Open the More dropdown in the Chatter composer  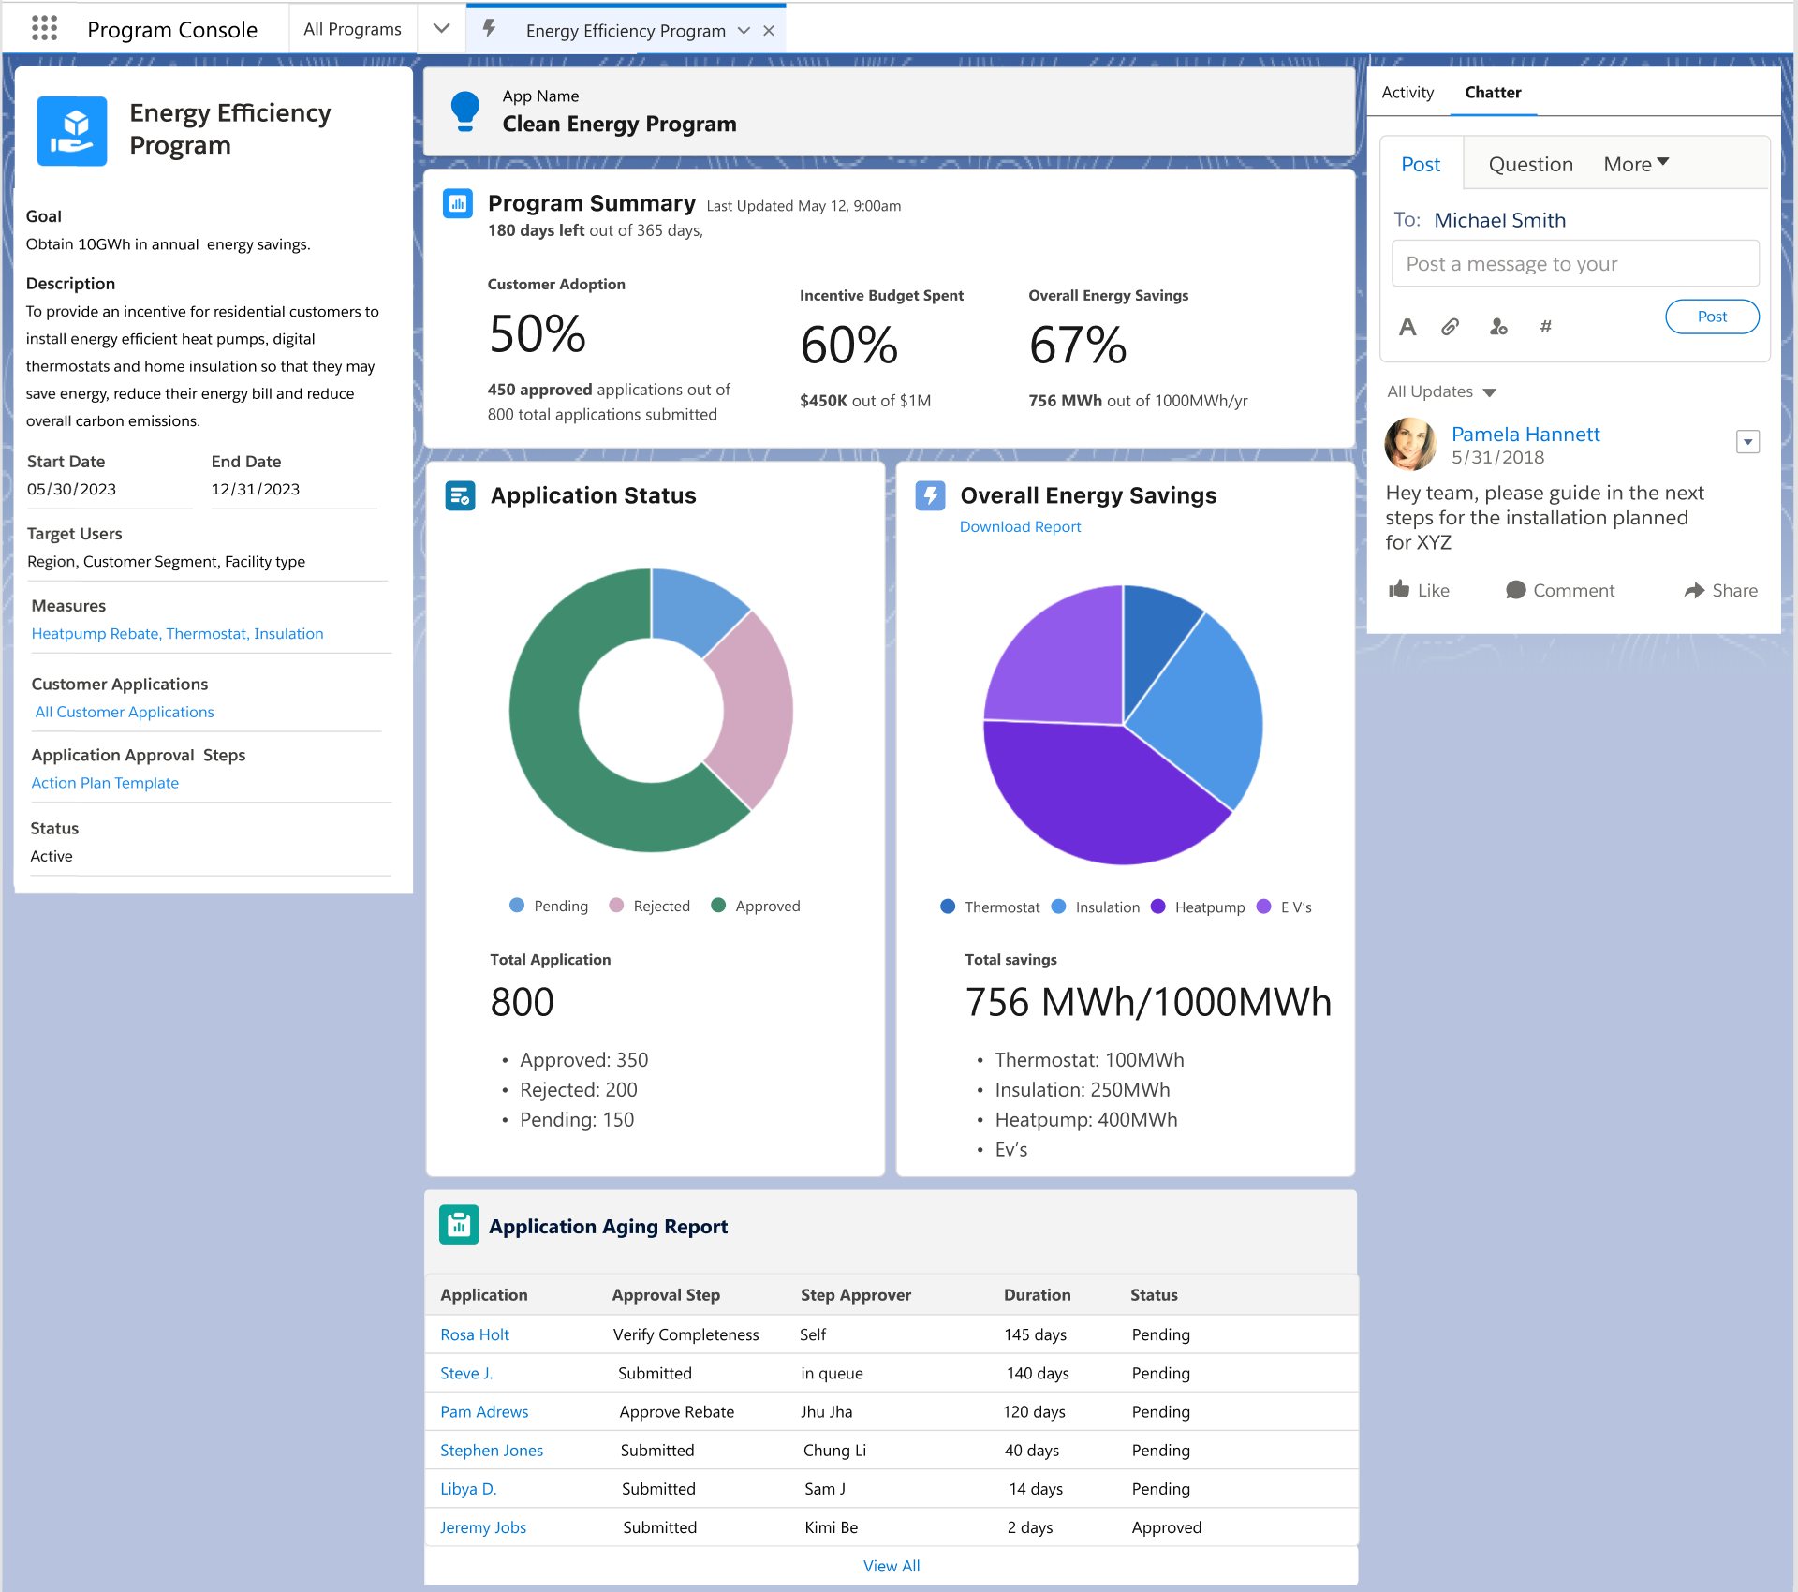pos(1635,163)
